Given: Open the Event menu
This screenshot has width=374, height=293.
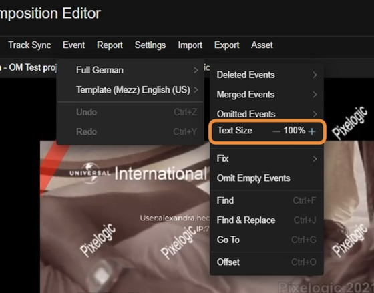Looking at the screenshot, I should pos(73,45).
